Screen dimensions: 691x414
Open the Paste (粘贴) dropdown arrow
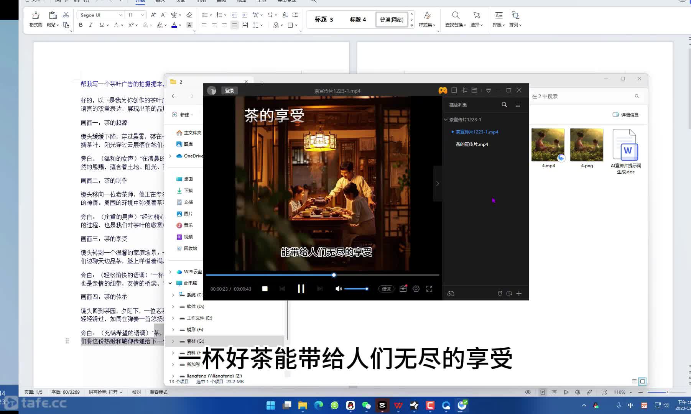pyautogui.click(x=58, y=25)
